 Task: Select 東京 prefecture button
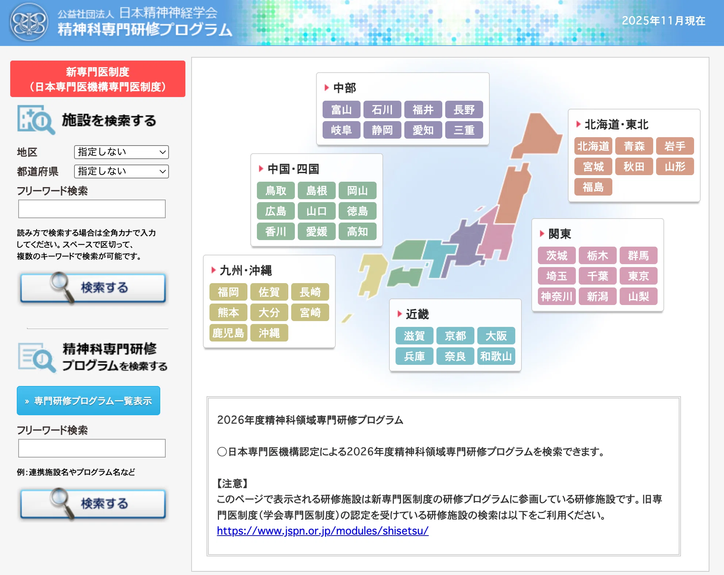click(x=639, y=276)
